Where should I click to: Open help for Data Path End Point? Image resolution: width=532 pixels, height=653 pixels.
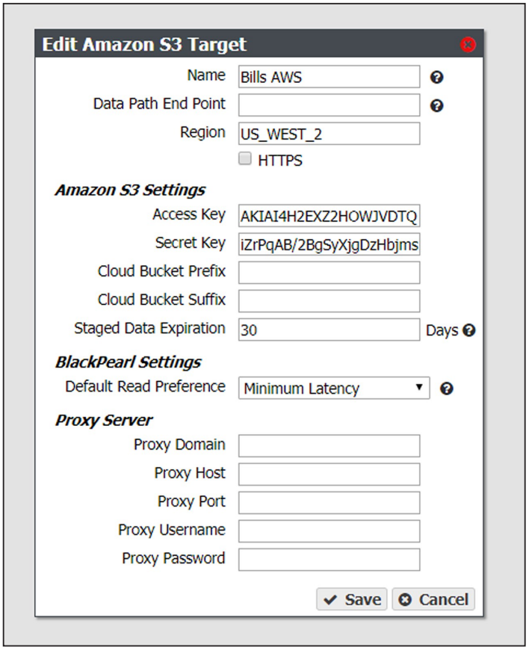tap(436, 106)
